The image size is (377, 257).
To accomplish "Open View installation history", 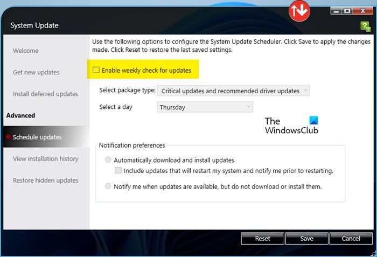I will 46,159.
